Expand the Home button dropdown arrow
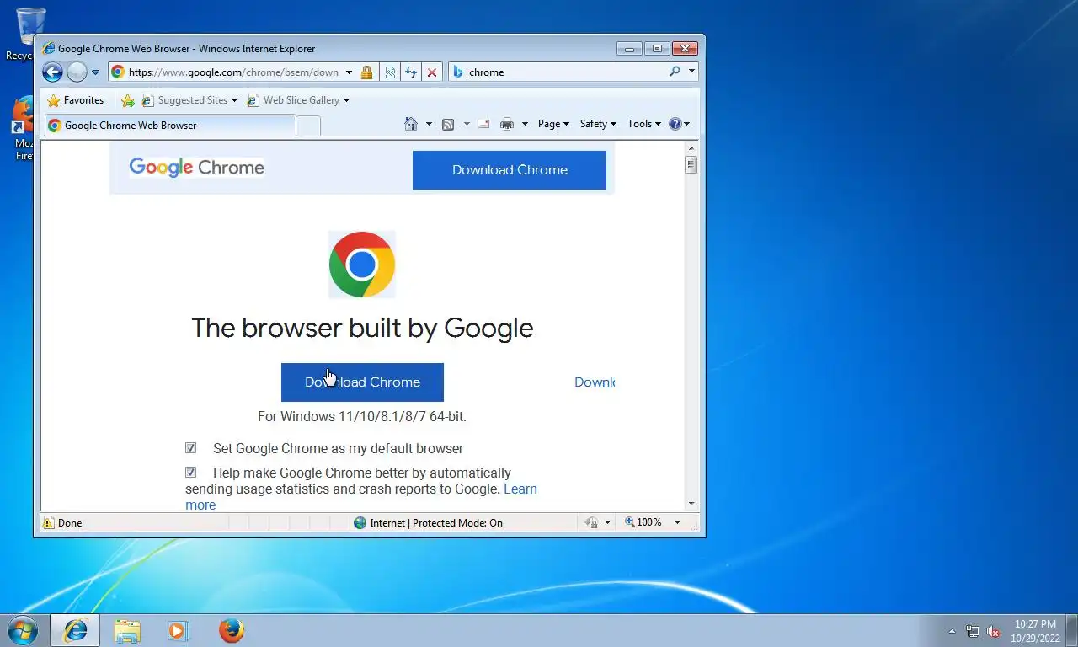This screenshot has width=1078, height=647. (429, 124)
